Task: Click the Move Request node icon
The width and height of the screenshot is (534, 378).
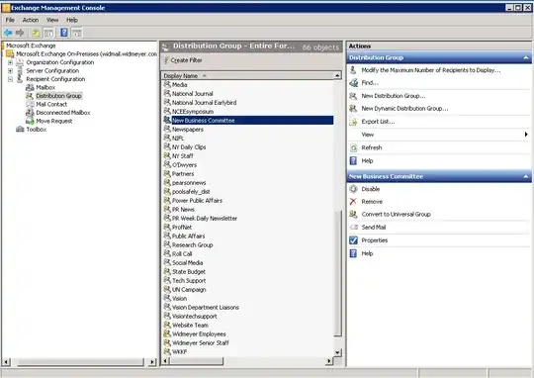Action: (x=30, y=121)
